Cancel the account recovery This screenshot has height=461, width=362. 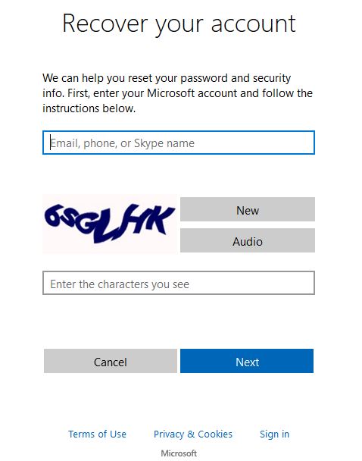[x=111, y=361]
